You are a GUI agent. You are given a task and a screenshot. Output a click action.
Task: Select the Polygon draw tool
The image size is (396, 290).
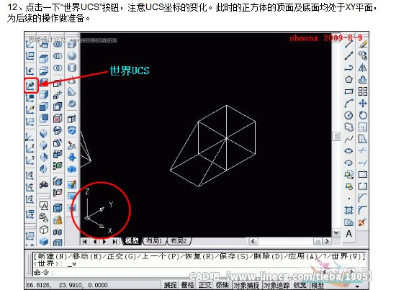click(x=348, y=79)
